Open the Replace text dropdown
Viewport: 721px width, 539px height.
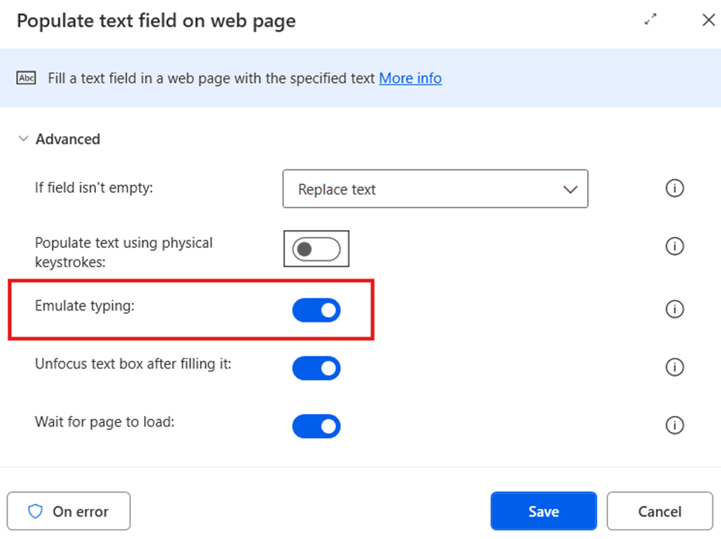tap(434, 189)
